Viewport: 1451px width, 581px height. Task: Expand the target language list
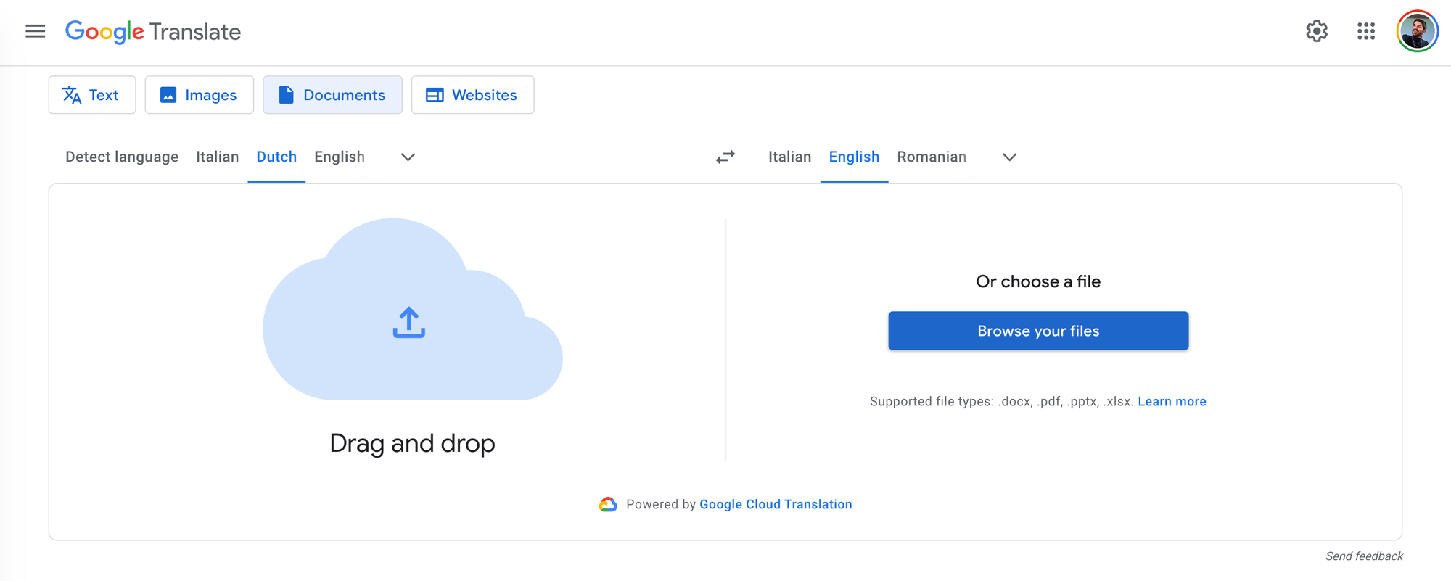[1009, 157]
